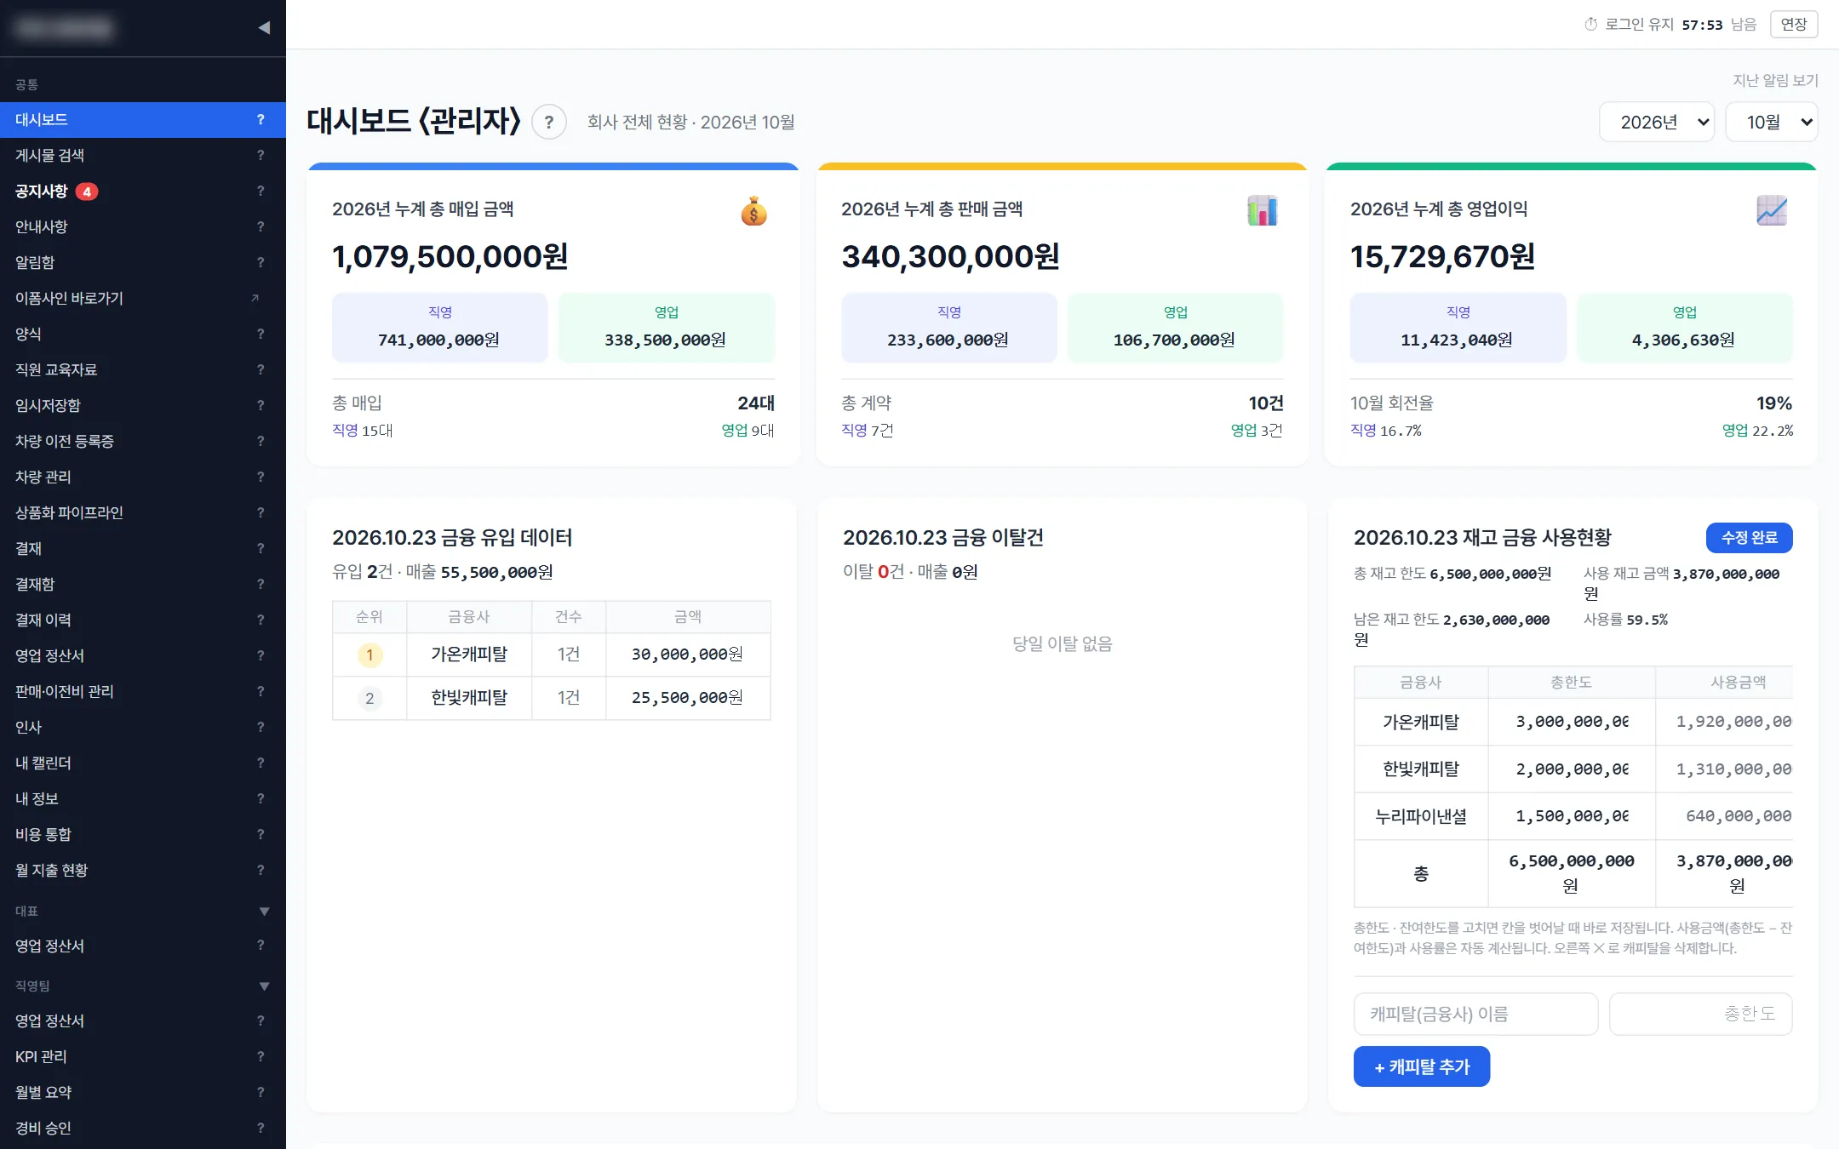Open 직원 교육자료 menu item
The height and width of the screenshot is (1149, 1839).
tap(143, 369)
